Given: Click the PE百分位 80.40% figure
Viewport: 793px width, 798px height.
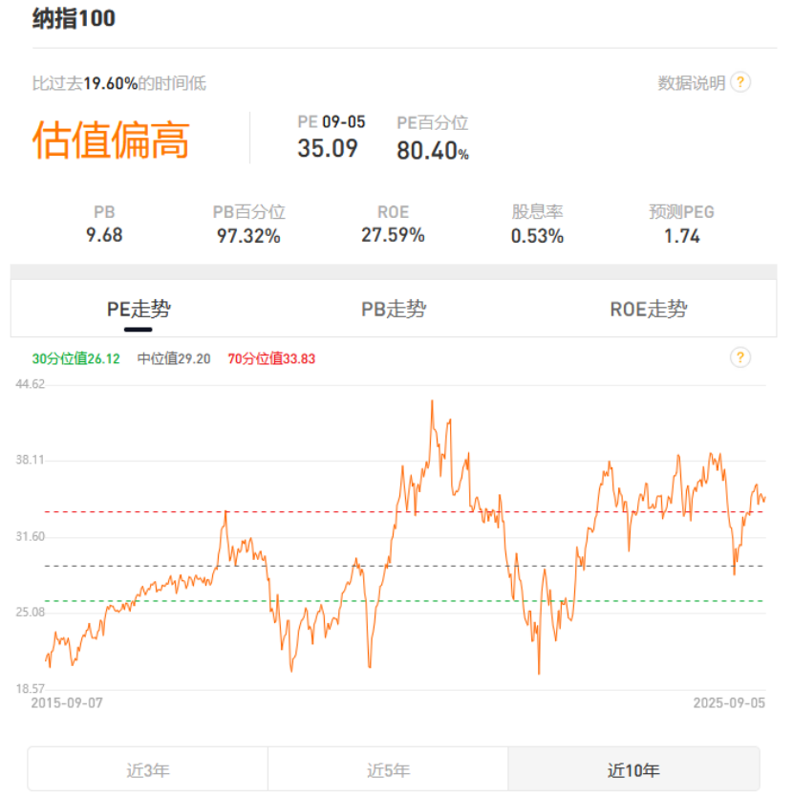Looking at the screenshot, I should 432,150.
